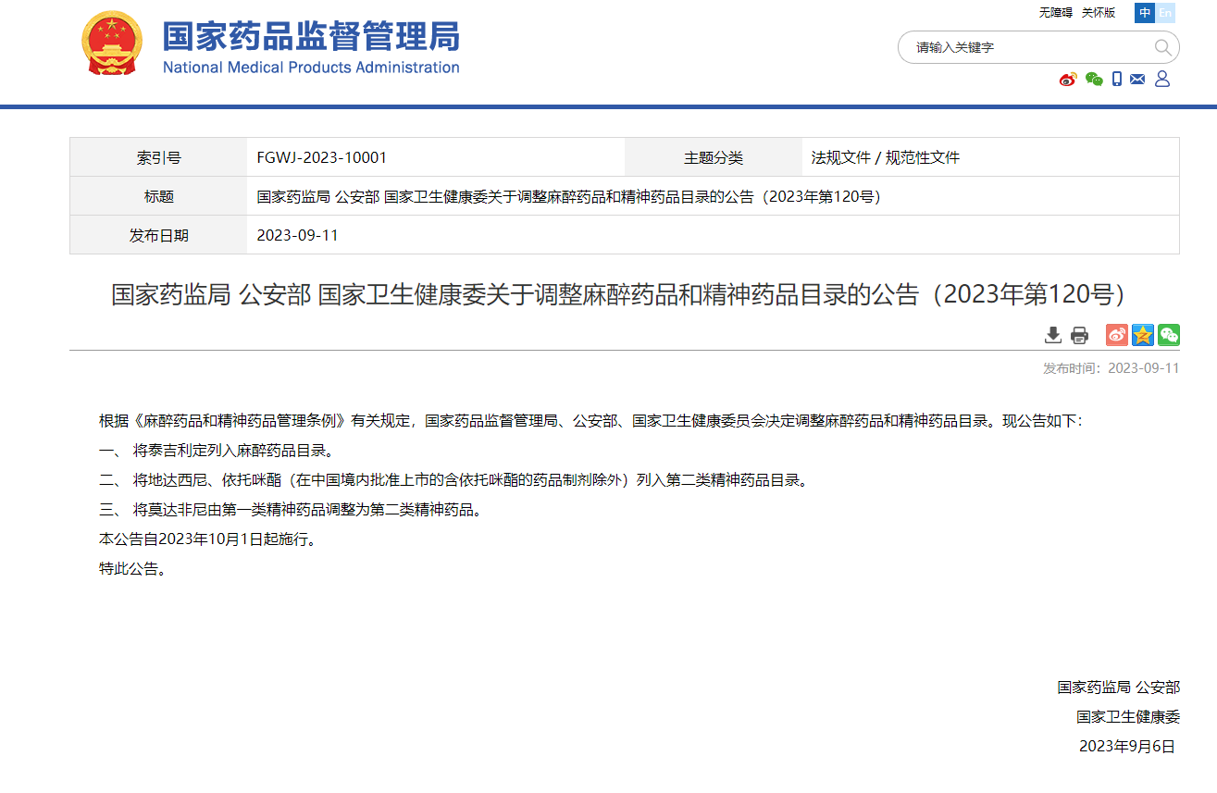Click the magnifier search icon
This screenshot has width=1217, height=793.
pos(1162,47)
